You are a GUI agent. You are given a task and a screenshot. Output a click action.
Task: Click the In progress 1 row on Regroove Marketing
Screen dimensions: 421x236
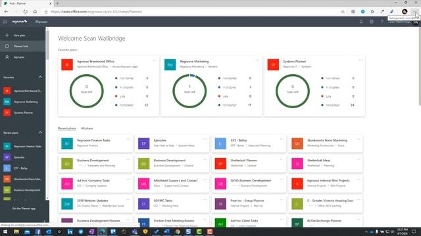(235, 87)
